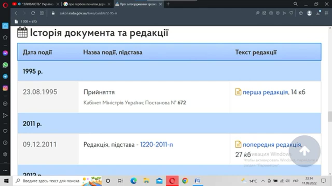Open Chrome from the taskbar
Viewport: 332px width, 186px height.
[185, 181]
